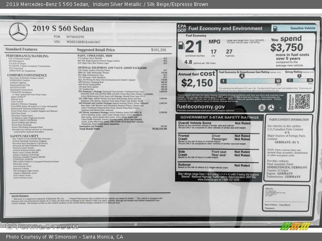Click the 'Standard Features' heading
This screenshot has width=322, height=241.
pyautogui.click(x=21, y=49)
